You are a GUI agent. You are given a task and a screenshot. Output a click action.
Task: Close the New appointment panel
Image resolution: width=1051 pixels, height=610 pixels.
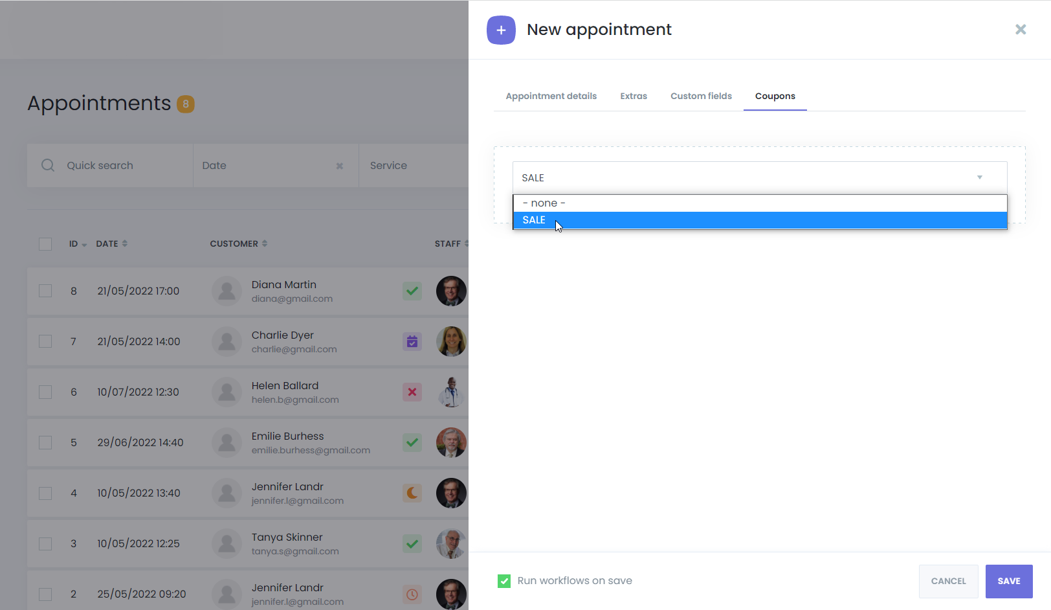1021,29
